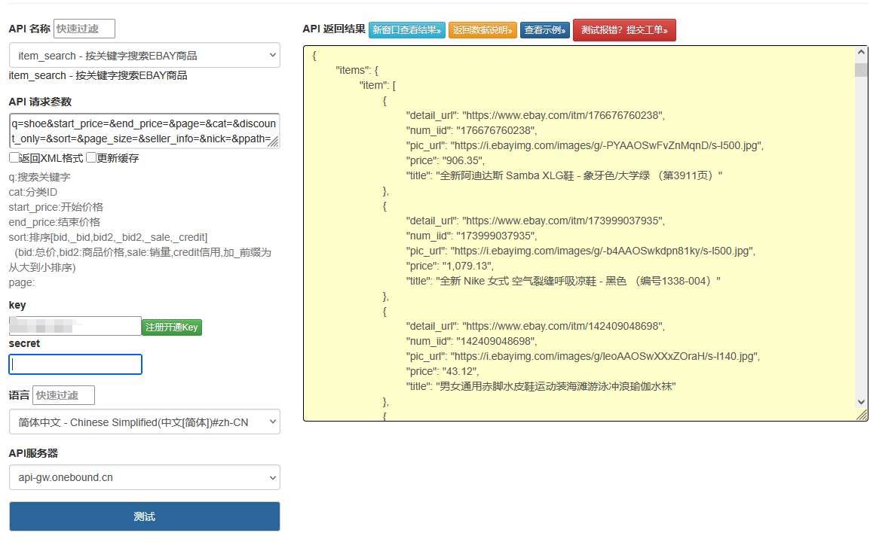Click the price "43.12" line
The height and width of the screenshot is (545, 873).
point(442,371)
